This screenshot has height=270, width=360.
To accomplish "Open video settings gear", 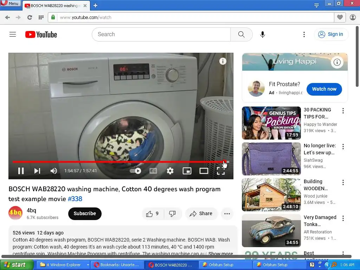I will tap(170, 171).
